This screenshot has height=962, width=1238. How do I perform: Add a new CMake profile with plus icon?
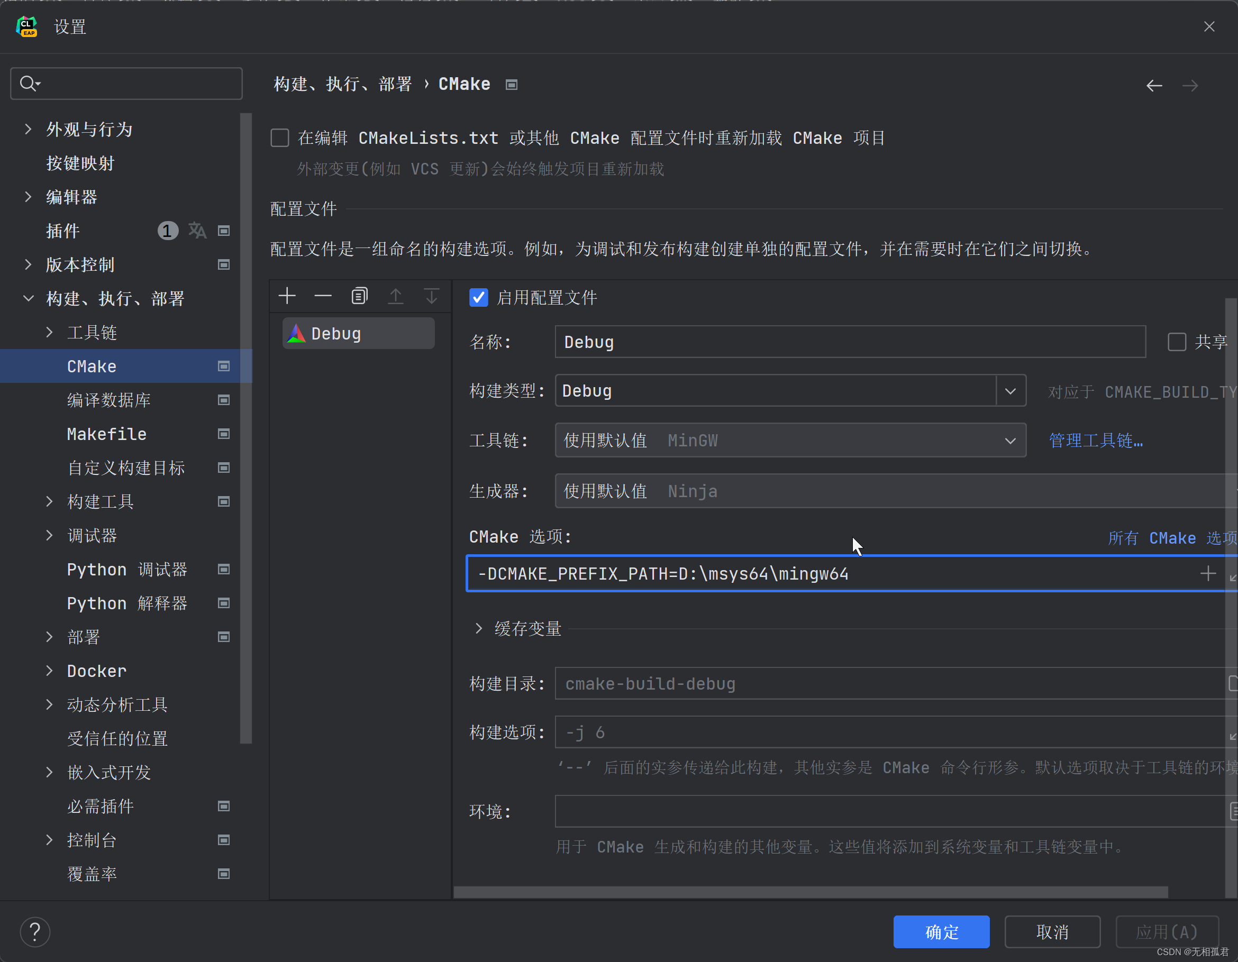pyautogui.click(x=287, y=296)
